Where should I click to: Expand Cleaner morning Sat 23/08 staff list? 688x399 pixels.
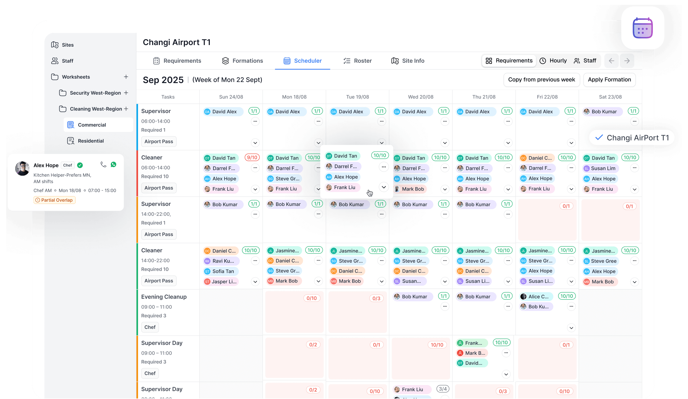pyautogui.click(x=635, y=189)
